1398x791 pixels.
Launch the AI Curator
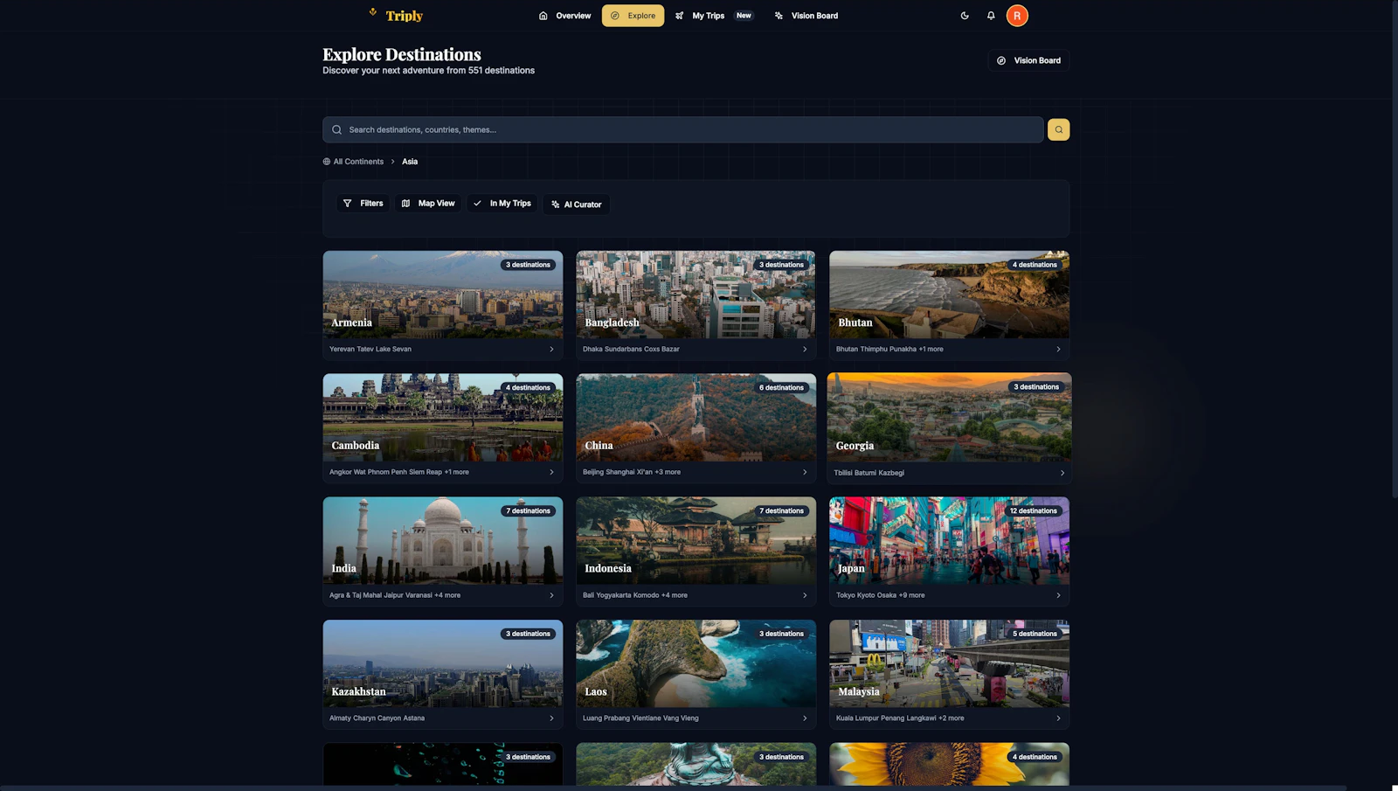coord(577,205)
